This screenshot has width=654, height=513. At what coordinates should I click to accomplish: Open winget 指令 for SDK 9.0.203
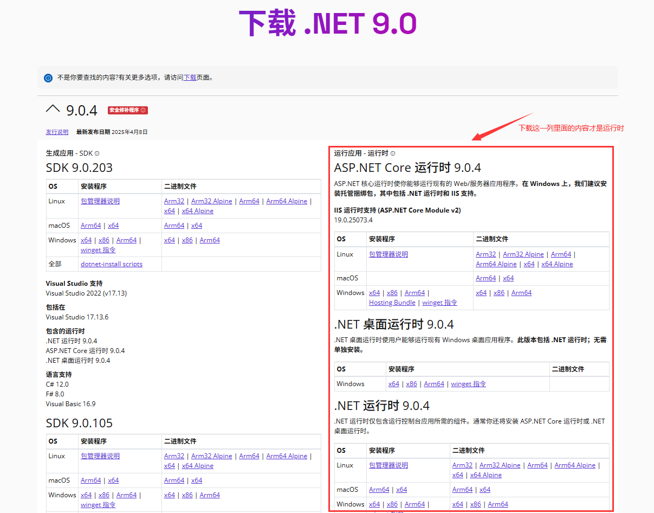click(x=98, y=249)
